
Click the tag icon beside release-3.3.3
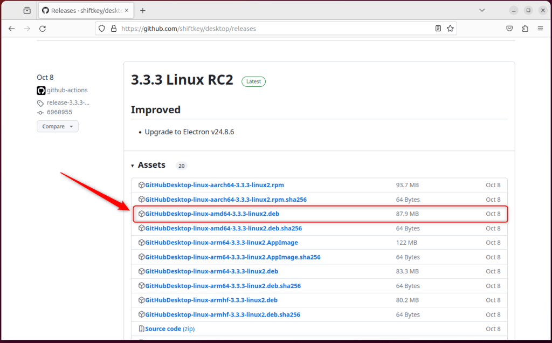[x=40, y=102]
